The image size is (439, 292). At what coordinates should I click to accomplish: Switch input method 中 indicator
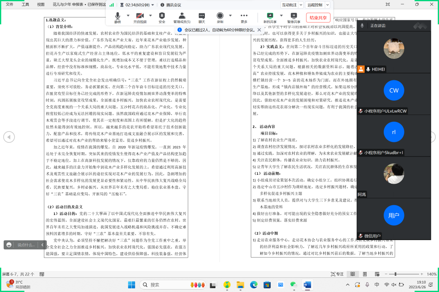click(377, 285)
